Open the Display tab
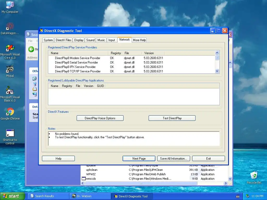Image resolution: width=267 pixels, height=200 pixels. [x=79, y=40]
